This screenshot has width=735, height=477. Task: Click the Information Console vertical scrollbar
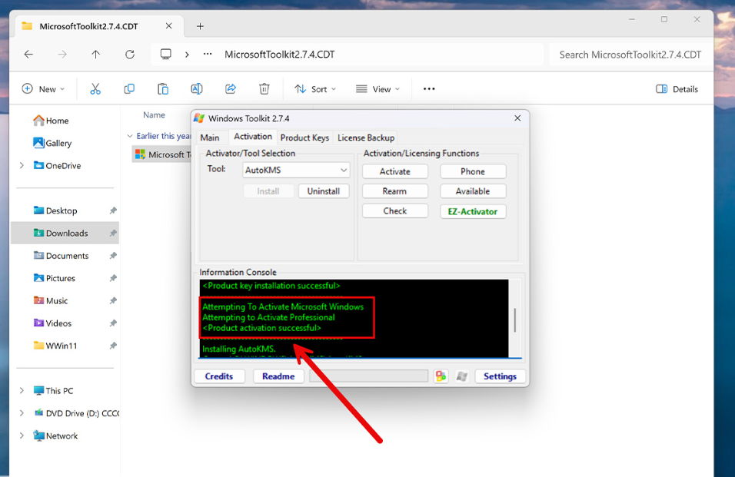[x=515, y=319]
